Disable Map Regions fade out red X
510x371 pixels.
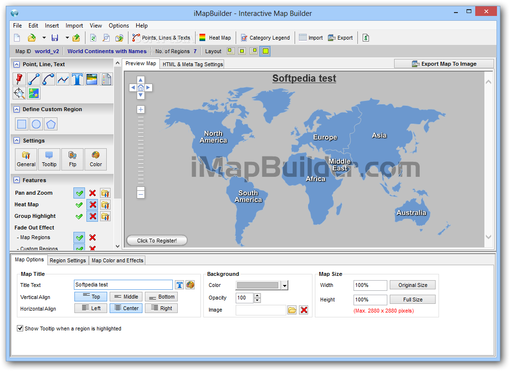[92, 238]
